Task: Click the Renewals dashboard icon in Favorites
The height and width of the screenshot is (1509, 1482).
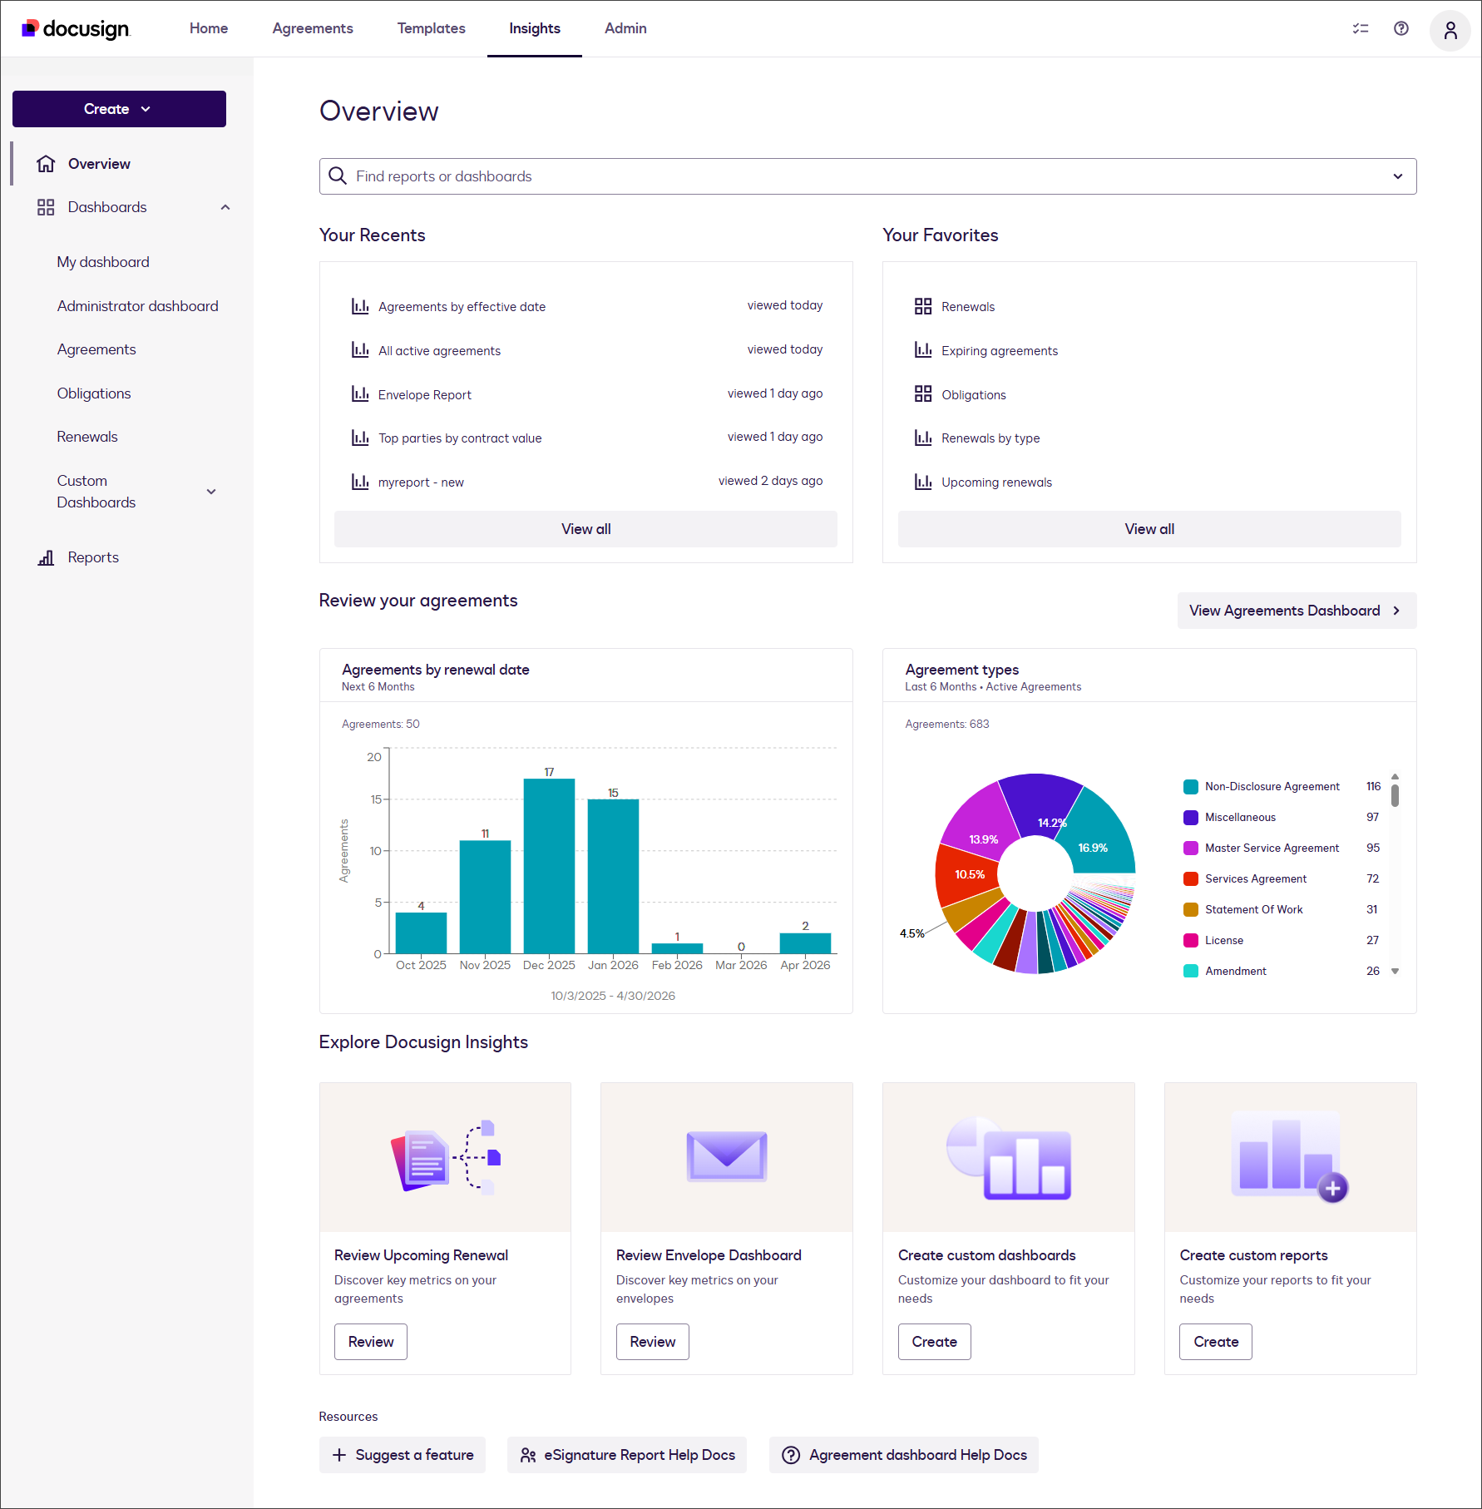Action: click(x=922, y=306)
